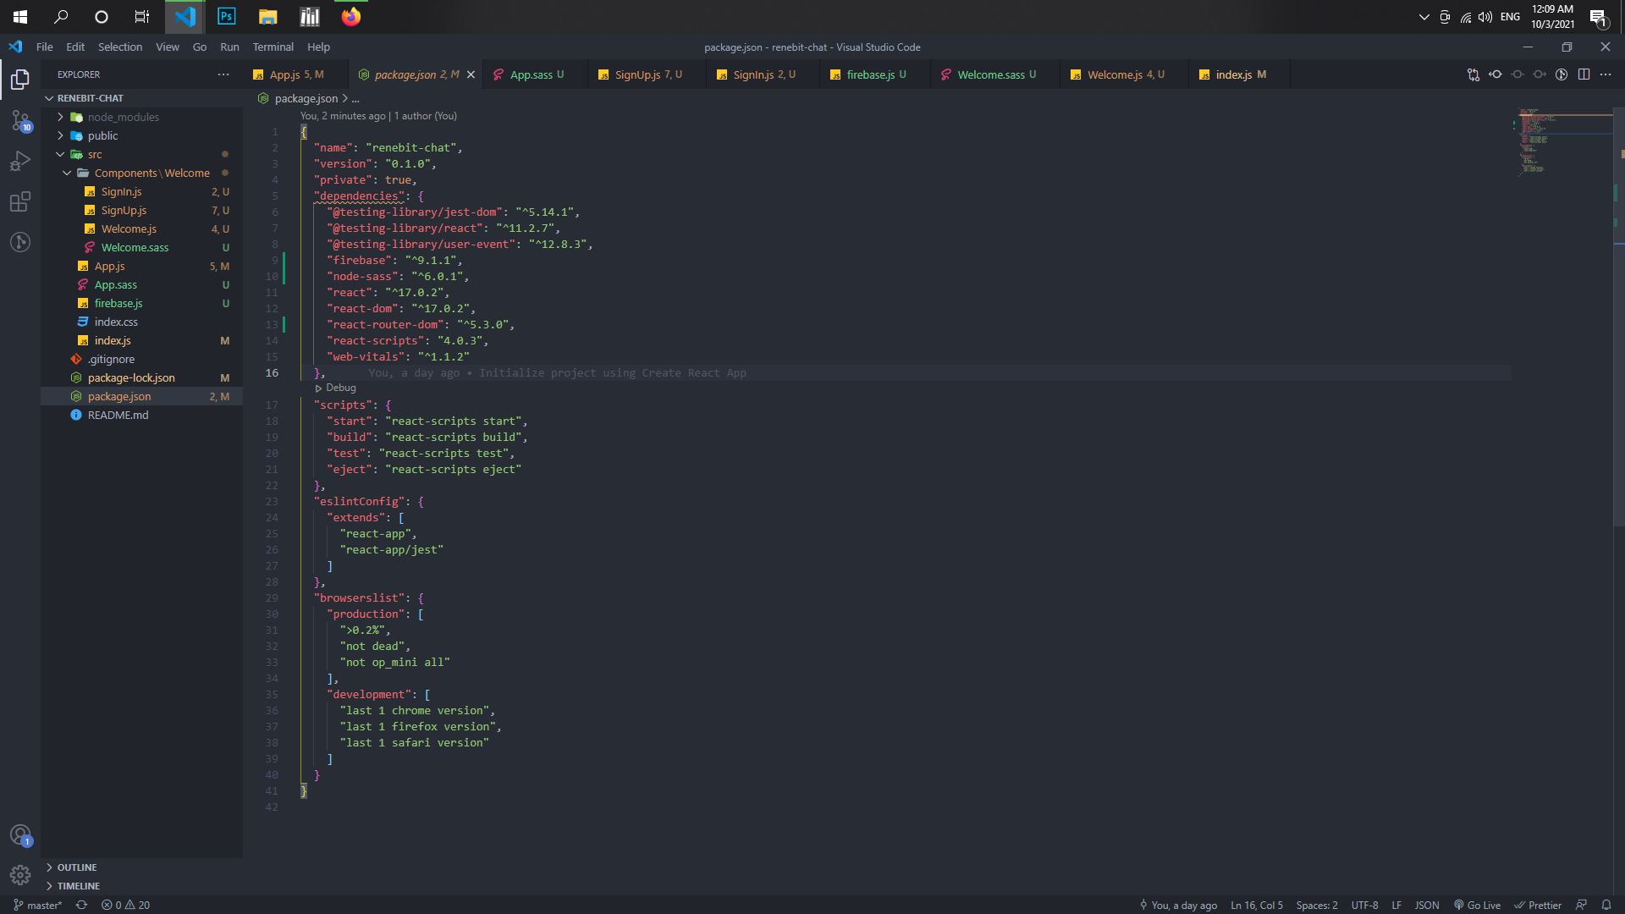Change LF end of line sequence
Screen dimensions: 1625x914
(1396, 905)
